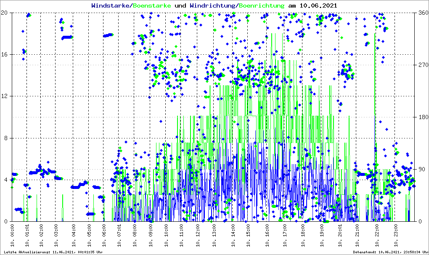Click the "10. 01:01" time axis label

pos(27,236)
